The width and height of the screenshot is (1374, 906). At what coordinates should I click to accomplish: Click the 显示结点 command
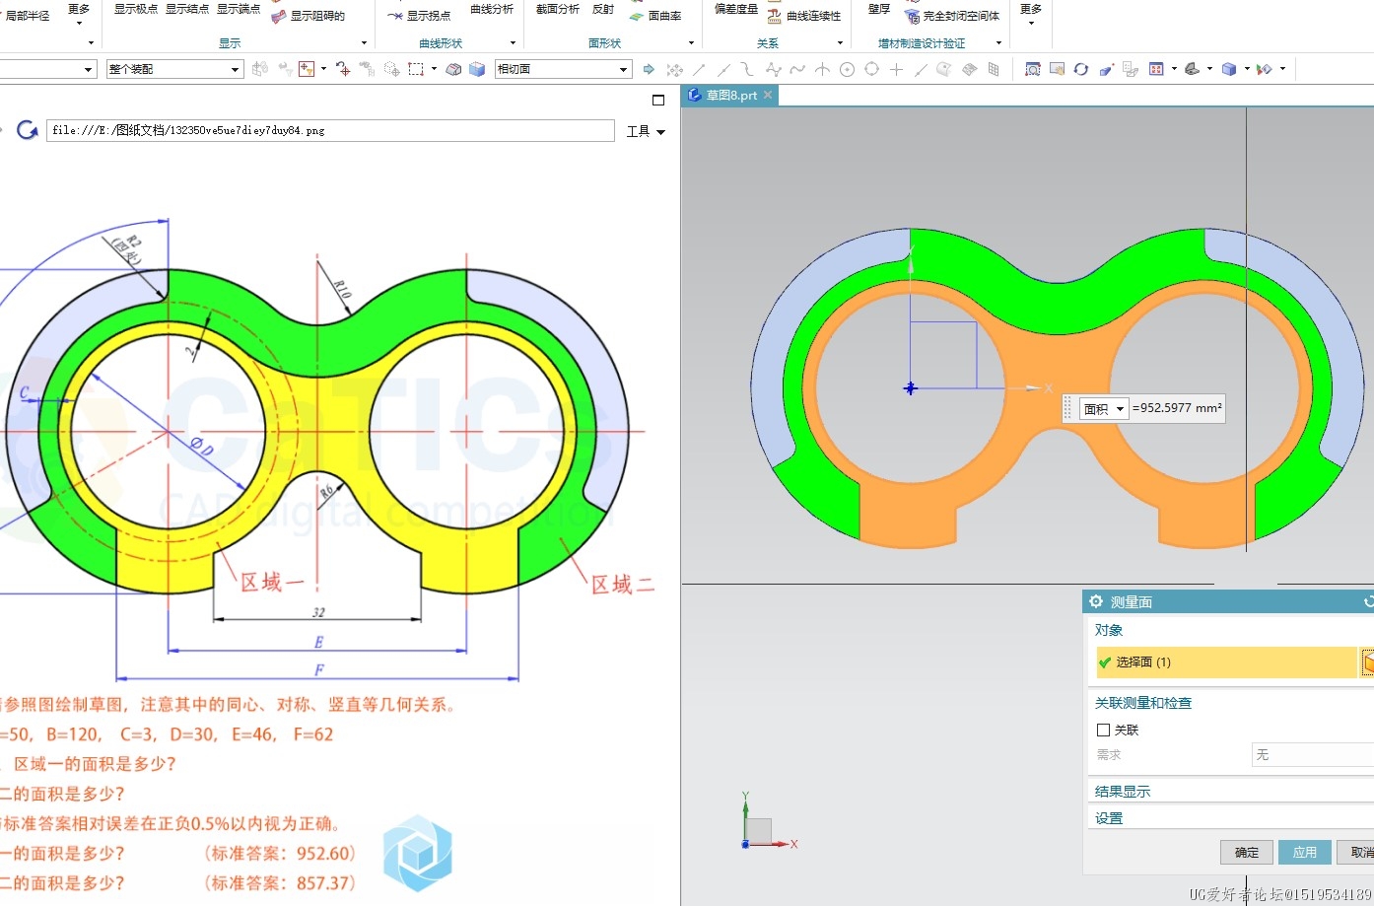pyautogui.click(x=187, y=9)
